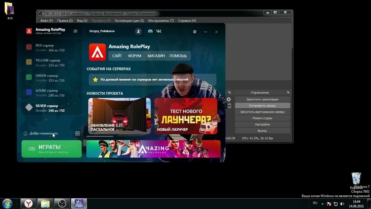
Task: Open OBS Справка (H) menu
Action: tap(187, 21)
